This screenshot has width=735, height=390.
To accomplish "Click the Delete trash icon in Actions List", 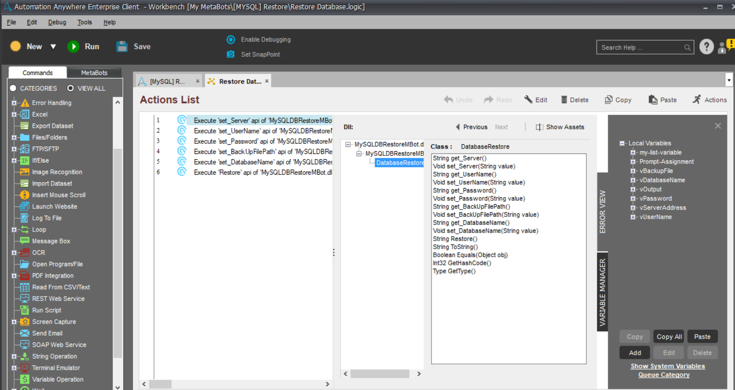I will (564, 100).
